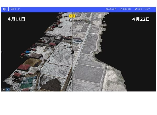This screenshot has height=115, width=157.
Task: Click the split divider arrows handle
Action: 72,52
